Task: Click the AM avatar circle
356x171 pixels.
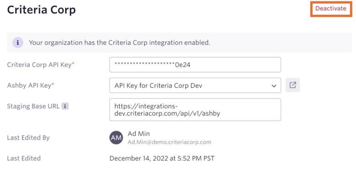Action: (x=116, y=138)
